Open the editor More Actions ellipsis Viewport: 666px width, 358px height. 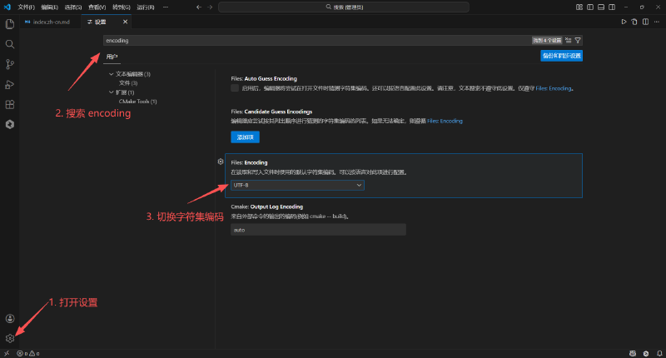point(657,22)
